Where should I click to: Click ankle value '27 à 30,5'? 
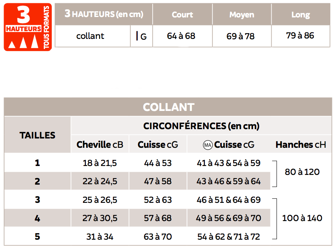(x=100, y=218)
